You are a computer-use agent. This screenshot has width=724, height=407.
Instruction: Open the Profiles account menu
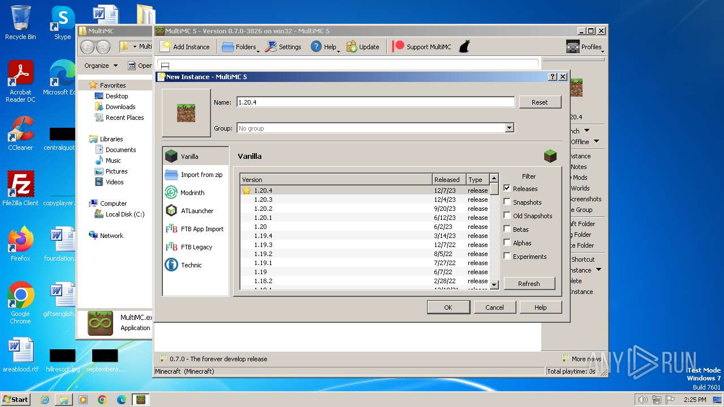tap(584, 47)
